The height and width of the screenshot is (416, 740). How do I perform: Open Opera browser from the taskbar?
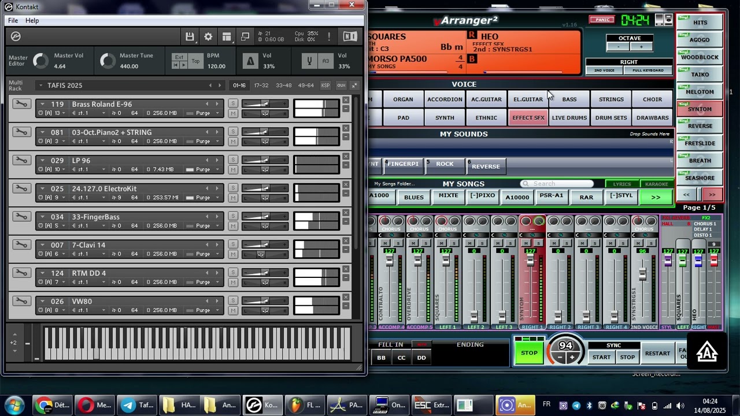94,405
